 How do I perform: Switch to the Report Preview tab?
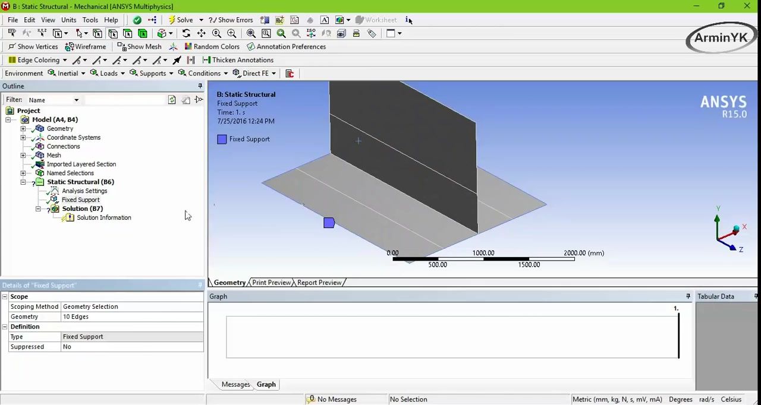pos(319,283)
